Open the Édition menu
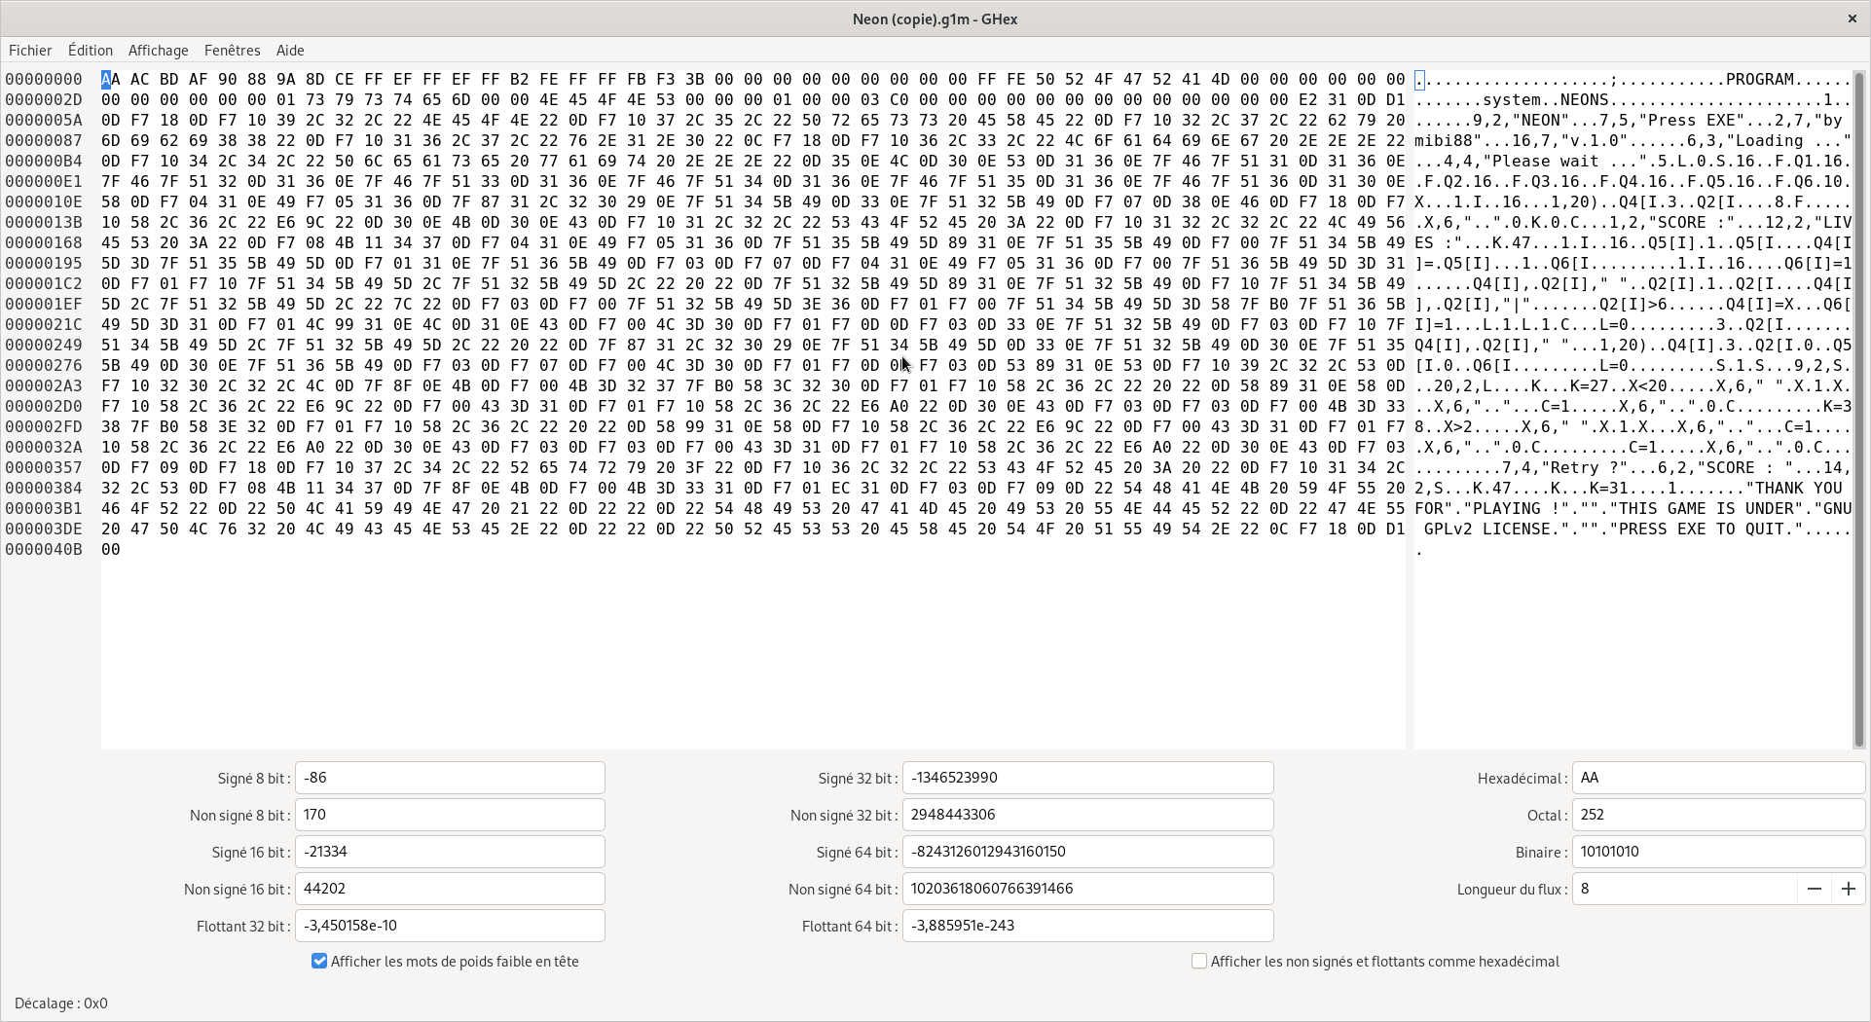The image size is (1871, 1022). [x=91, y=51]
